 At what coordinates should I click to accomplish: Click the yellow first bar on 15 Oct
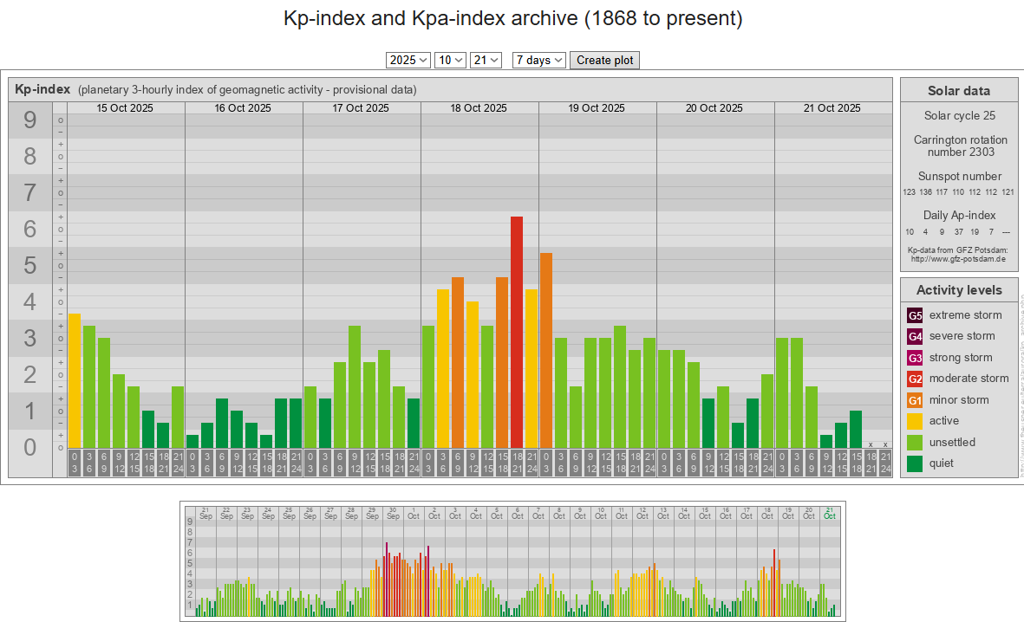(x=75, y=380)
